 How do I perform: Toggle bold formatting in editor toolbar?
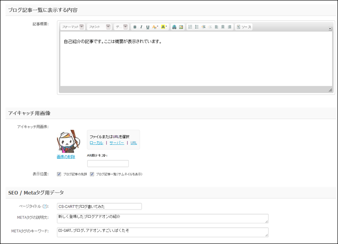pyautogui.click(x=135, y=27)
